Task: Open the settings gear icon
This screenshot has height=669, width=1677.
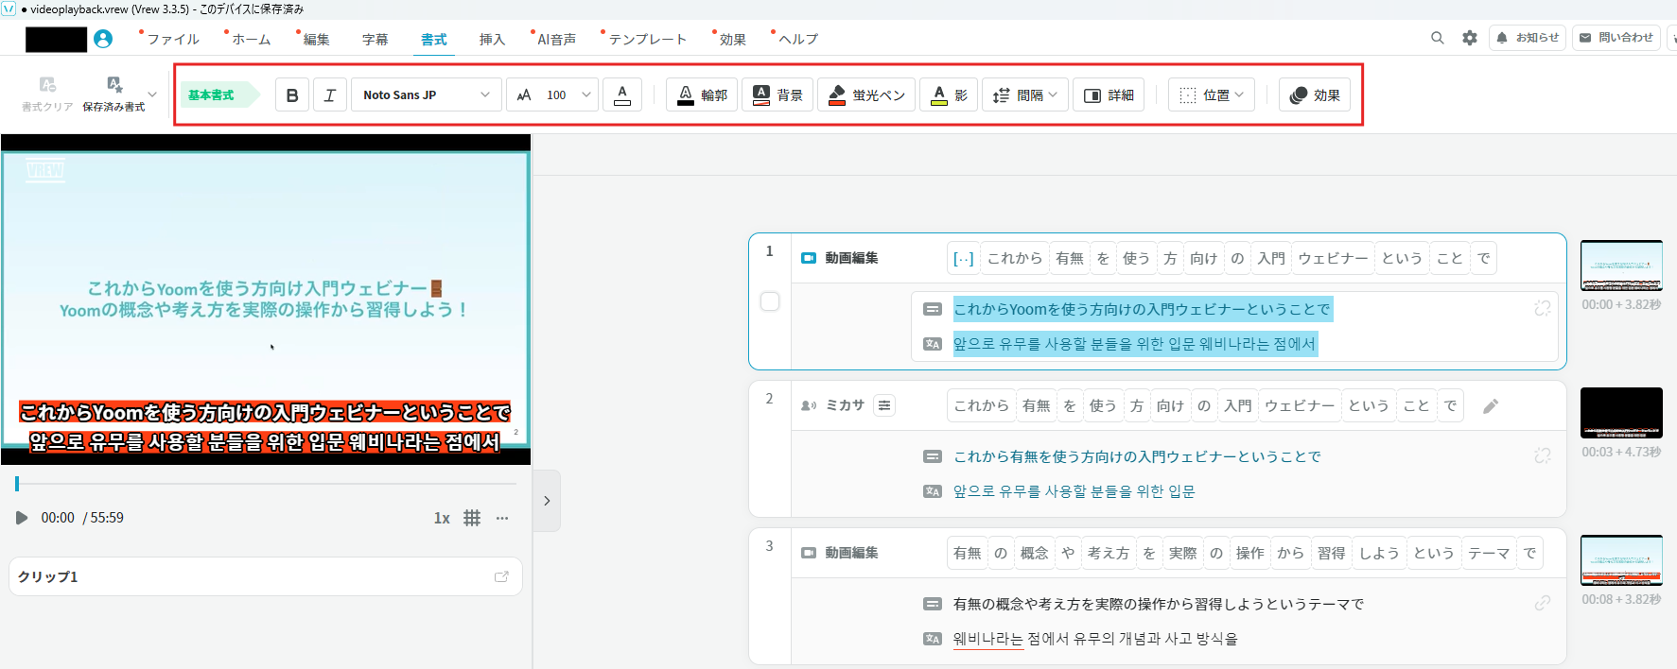Action: (1469, 38)
